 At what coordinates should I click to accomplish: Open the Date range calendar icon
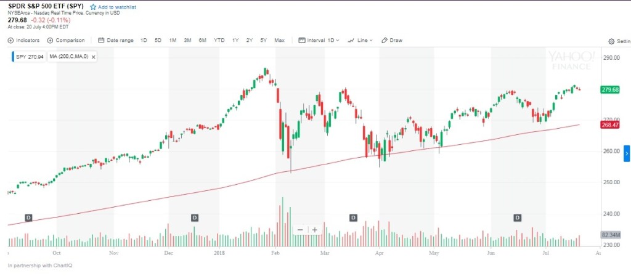(x=101, y=41)
